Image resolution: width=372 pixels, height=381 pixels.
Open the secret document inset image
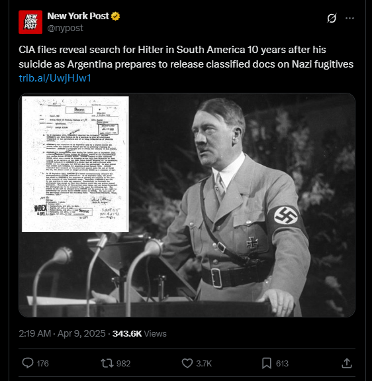[x=75, y=164]
